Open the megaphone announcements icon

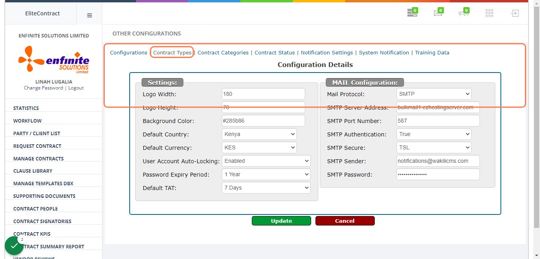click(464, 13)
